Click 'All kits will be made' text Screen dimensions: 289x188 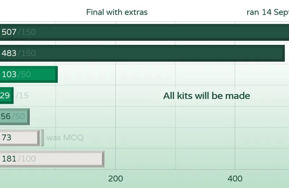pos(207,96)
